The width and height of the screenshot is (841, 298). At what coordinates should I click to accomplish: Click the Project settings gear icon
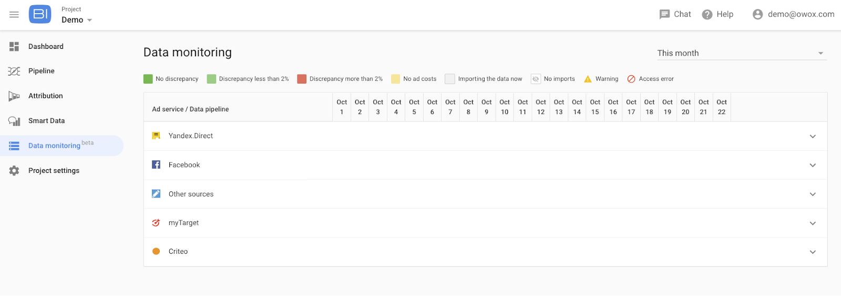(x=14, y=171)
